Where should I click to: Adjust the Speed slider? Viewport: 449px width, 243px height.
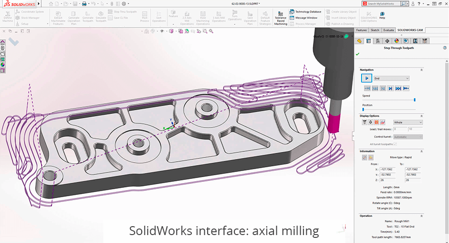pyautogui.click(x=414, y=100)
